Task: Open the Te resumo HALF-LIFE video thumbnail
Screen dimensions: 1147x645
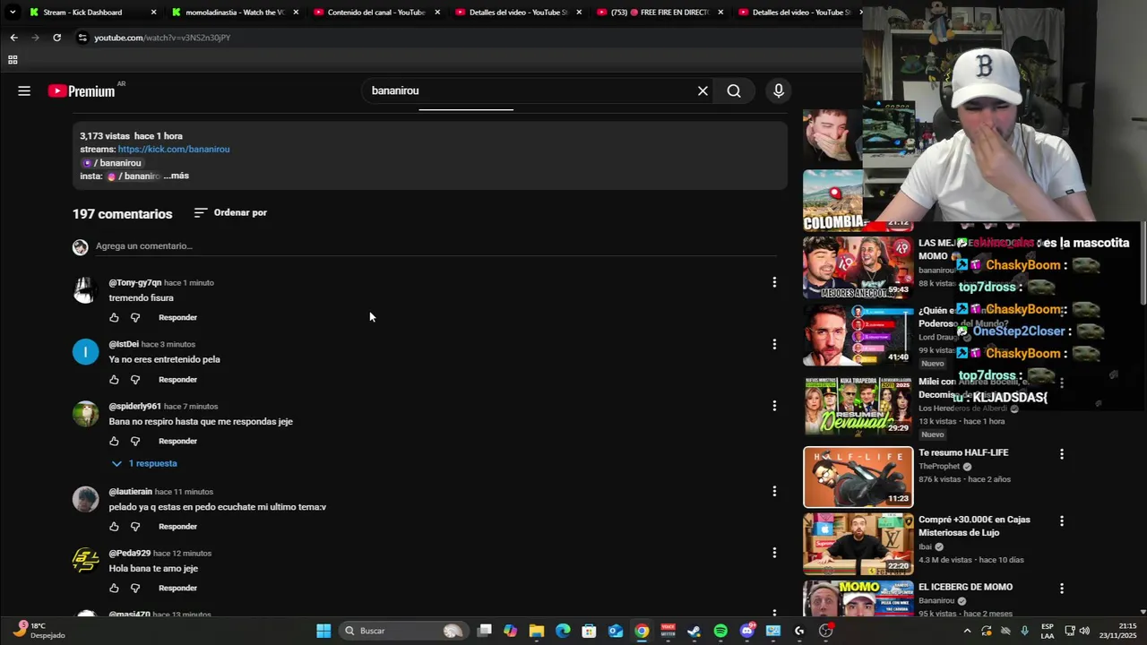Action: pos(858,477)
